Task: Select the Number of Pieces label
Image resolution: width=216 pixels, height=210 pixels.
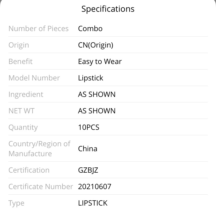Action: coord(39,28)
